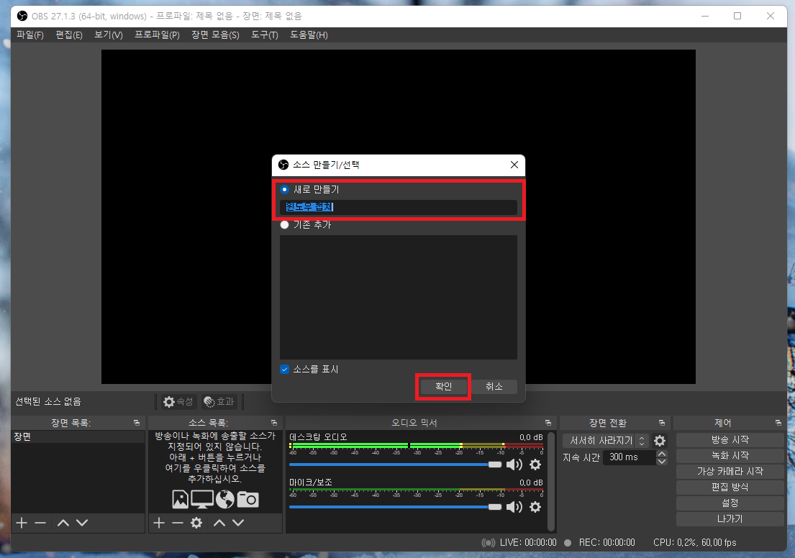Click 가상 카메라 시작 button
The image size is (795, 558).
point(730,471)
